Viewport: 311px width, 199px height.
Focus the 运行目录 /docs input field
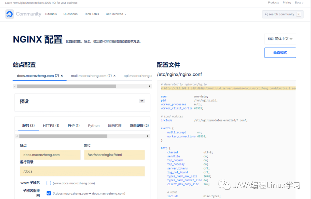[82, 171]
